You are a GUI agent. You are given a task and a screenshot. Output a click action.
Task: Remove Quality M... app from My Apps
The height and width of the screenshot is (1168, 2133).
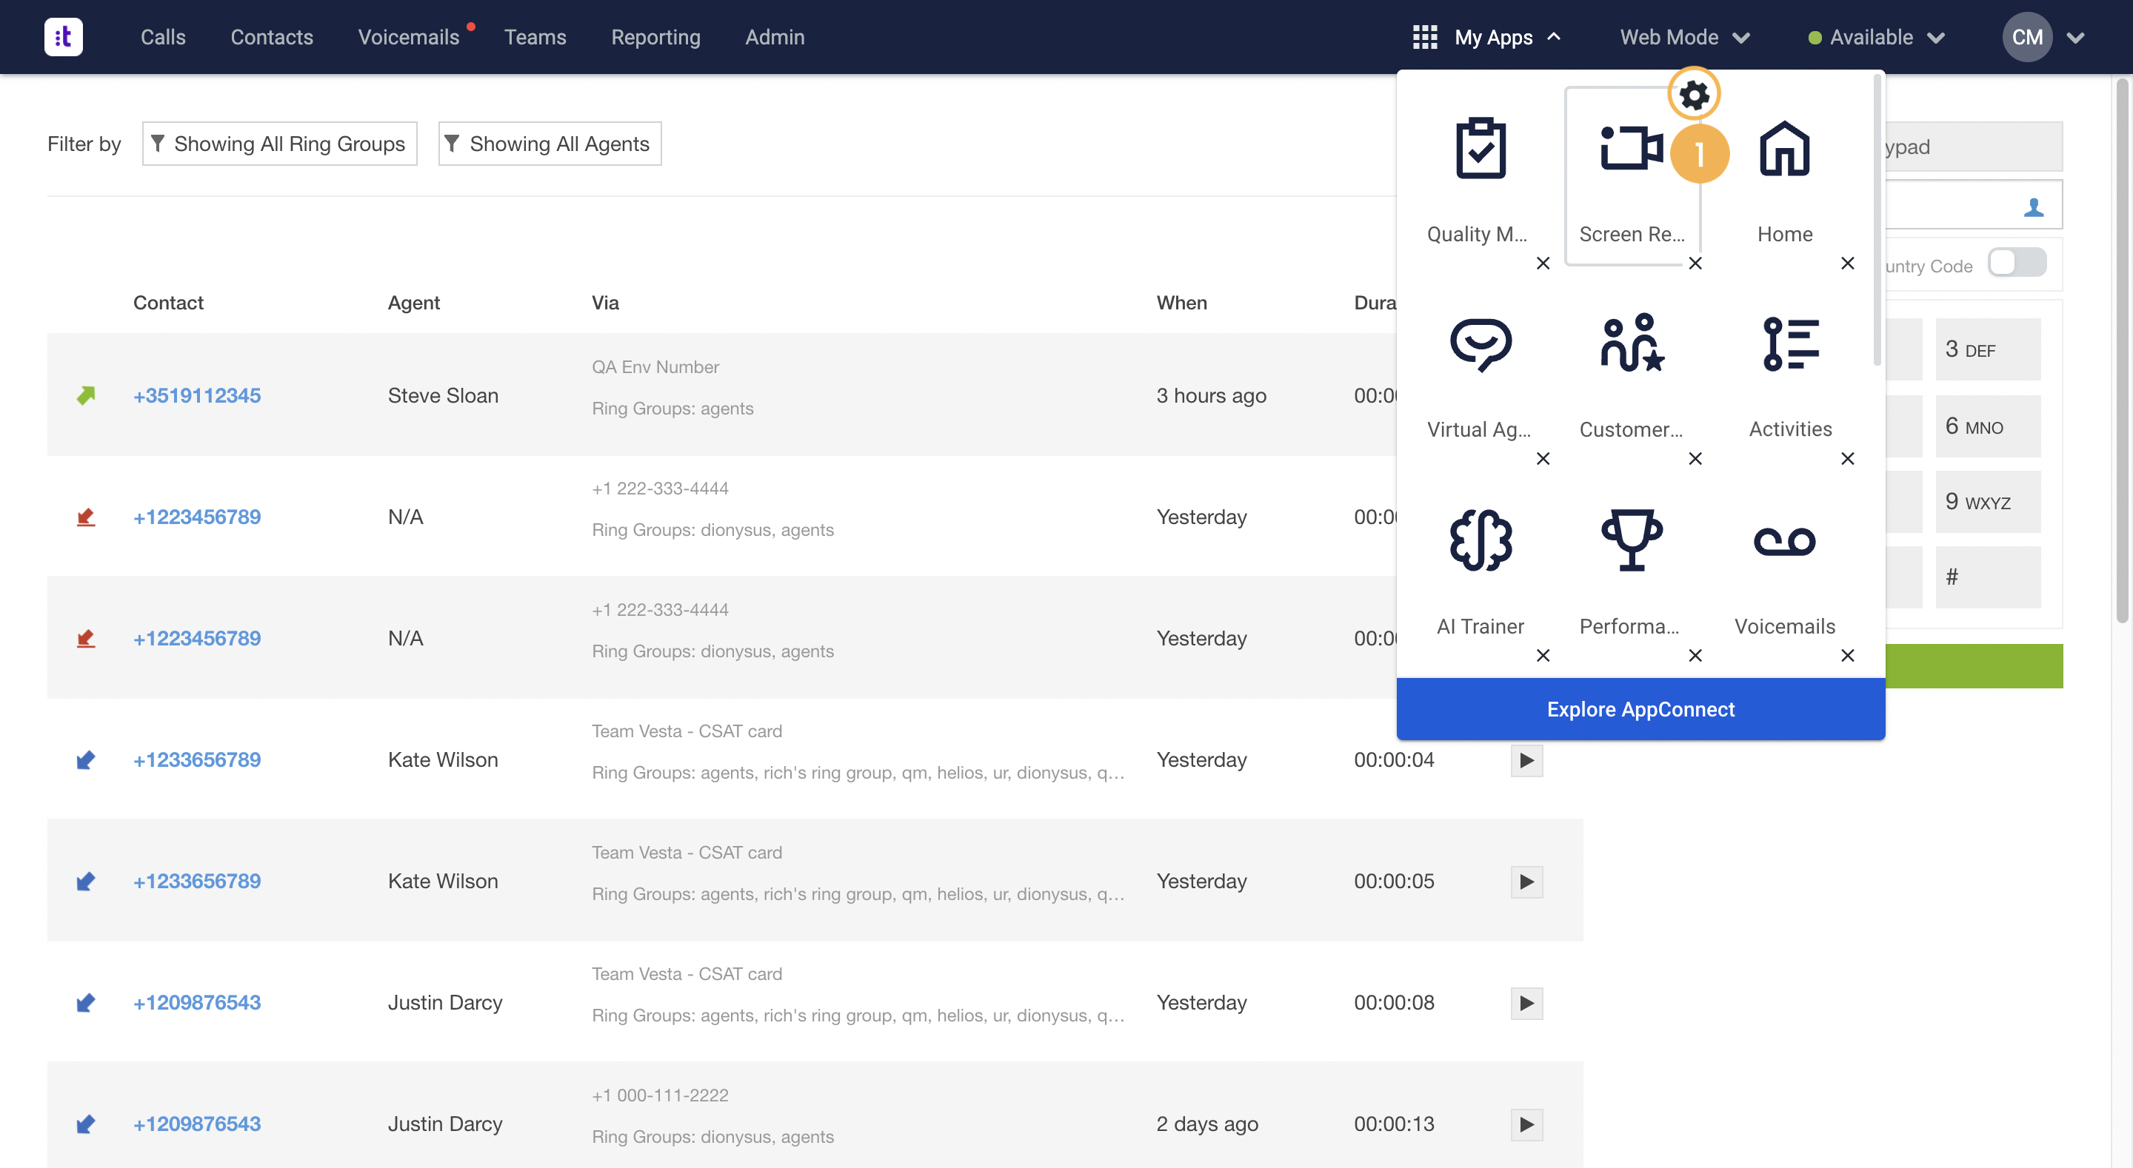pyautogui.click(x=1543, y=264)
